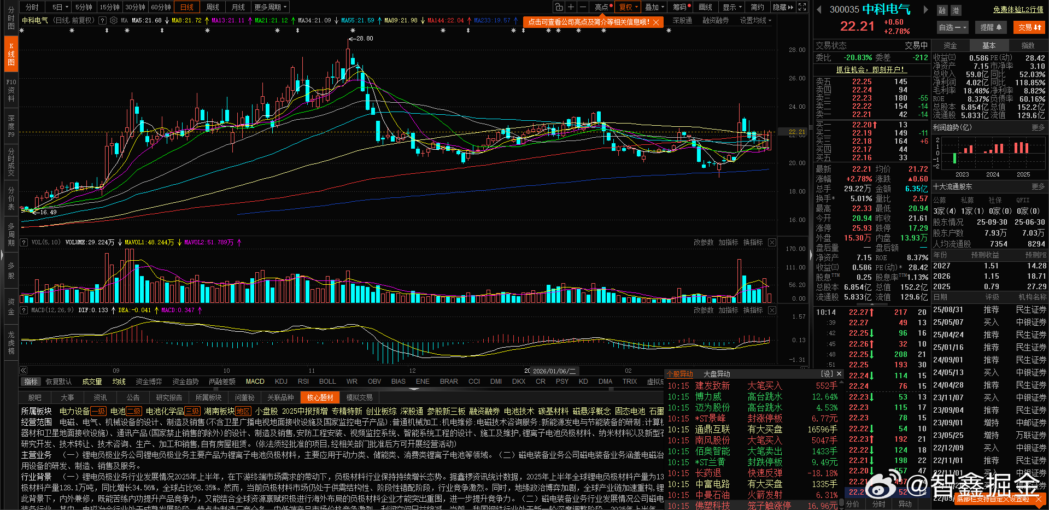Open the 提醒 alert bell icon
This screenshot has width=1049, height=510.
(x=991, y=27)
